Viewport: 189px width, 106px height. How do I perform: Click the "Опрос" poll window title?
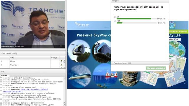pyautogui.click(x=115, y=1)
